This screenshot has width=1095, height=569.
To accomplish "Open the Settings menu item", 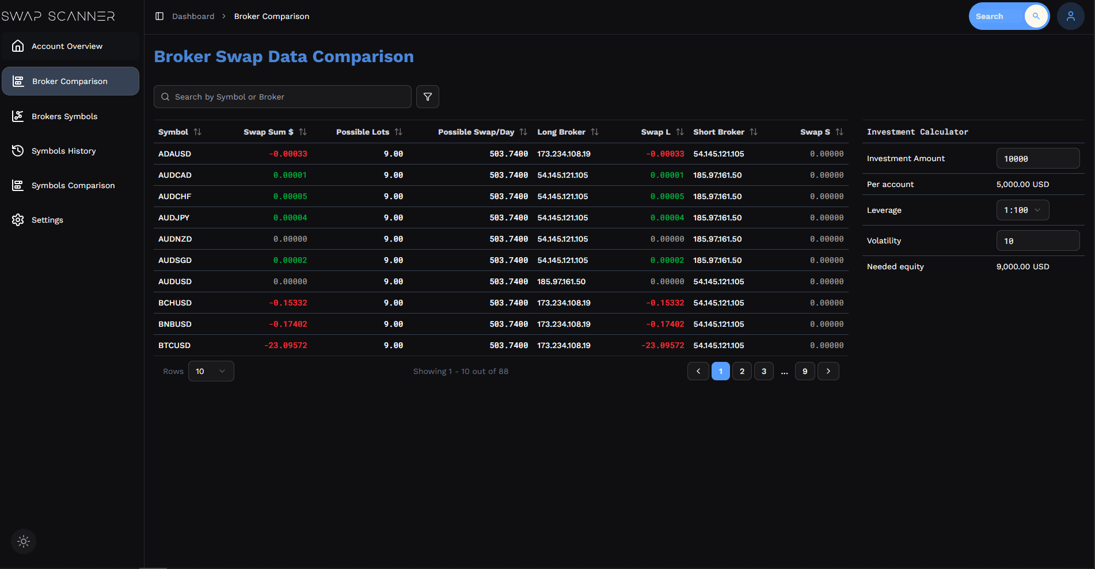I will [x=47, y=220].
